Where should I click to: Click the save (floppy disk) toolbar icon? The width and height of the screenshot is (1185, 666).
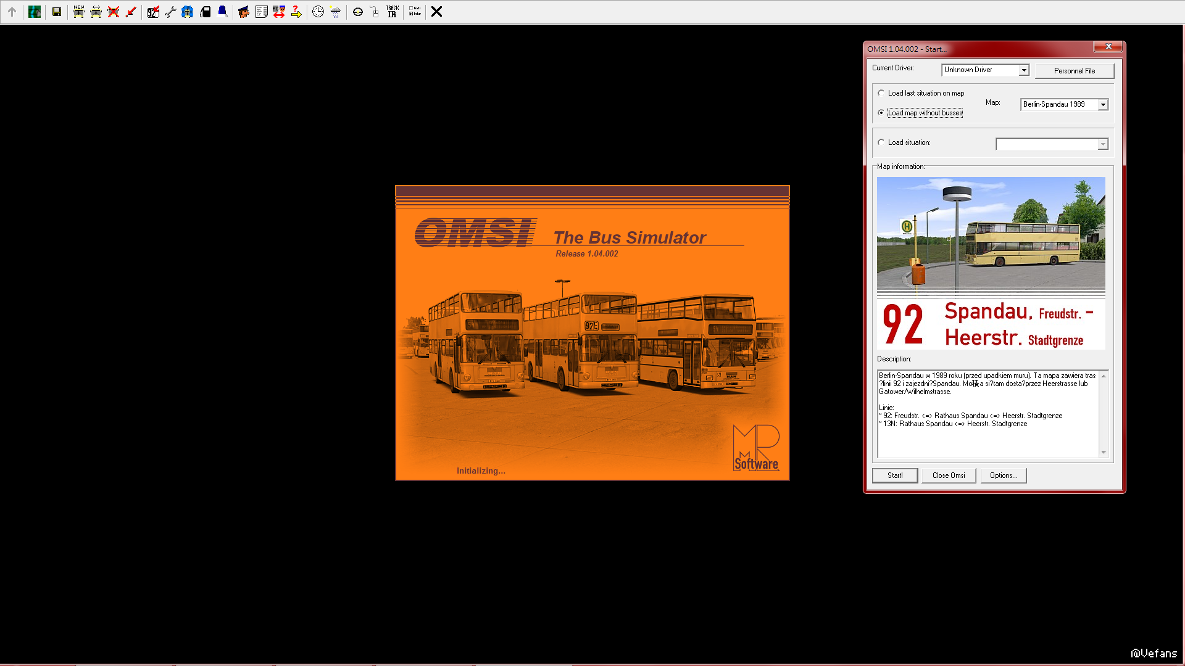pyautogui.click(x=57, y=12)
